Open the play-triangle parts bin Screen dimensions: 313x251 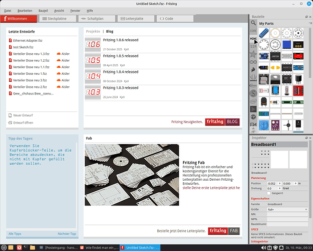[253, 109]
